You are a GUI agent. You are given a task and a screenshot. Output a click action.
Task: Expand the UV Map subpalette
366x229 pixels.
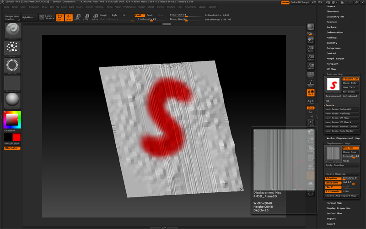tap(331, 69)
